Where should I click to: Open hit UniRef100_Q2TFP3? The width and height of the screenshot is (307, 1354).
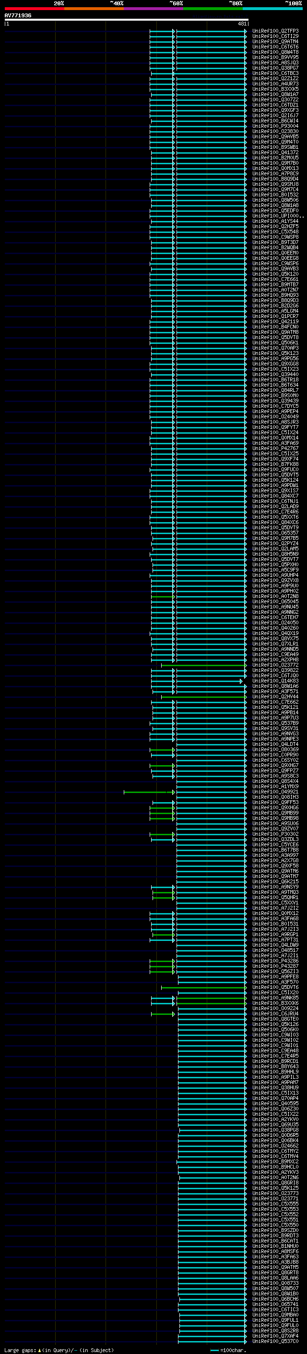click(275, 31)
